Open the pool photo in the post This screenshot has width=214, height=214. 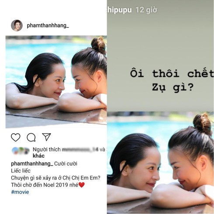click(56, 82)
